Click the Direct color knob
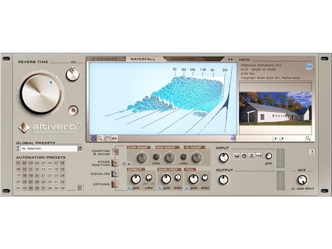The image size is (332, 249). pyautogui.click(x=149, y=177)
